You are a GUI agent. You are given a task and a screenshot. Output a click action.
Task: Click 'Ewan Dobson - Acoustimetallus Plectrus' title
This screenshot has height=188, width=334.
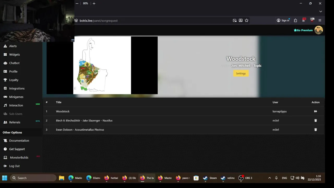(x=80, y=130)
